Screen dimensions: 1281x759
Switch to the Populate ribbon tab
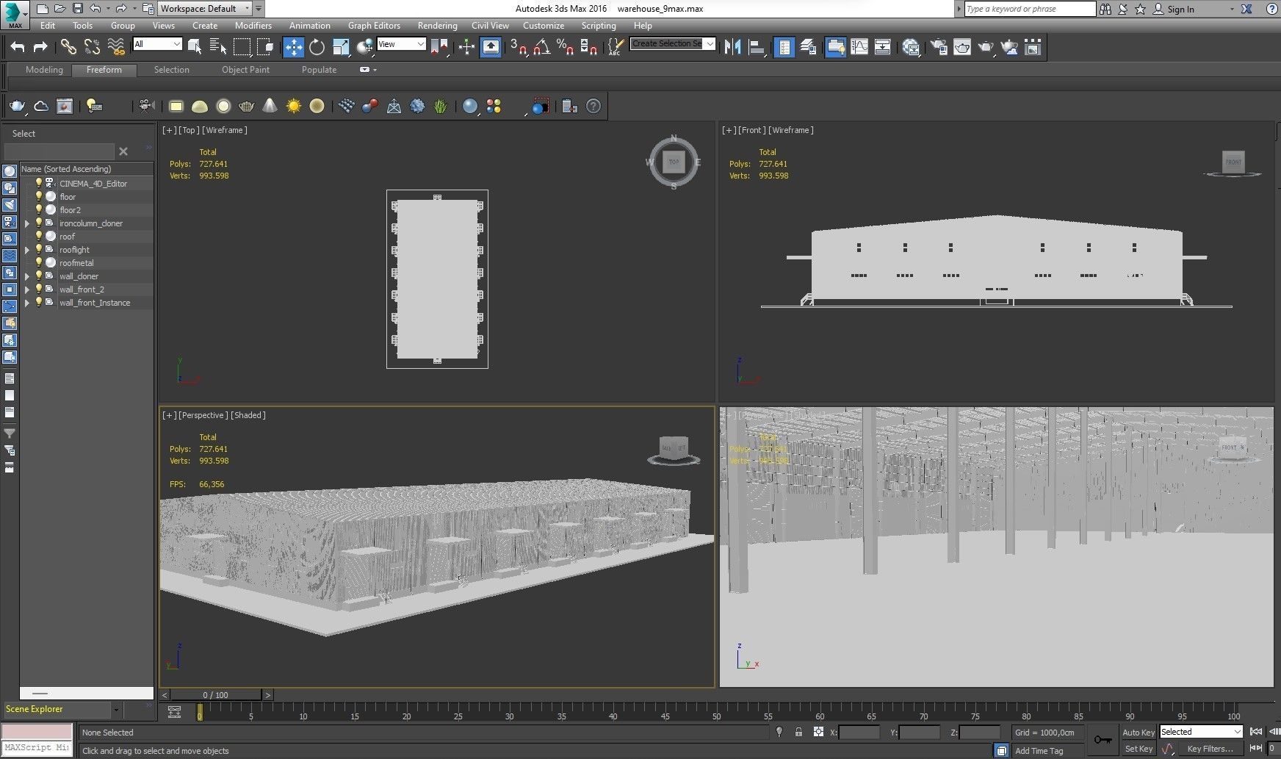tap(319, 70)
